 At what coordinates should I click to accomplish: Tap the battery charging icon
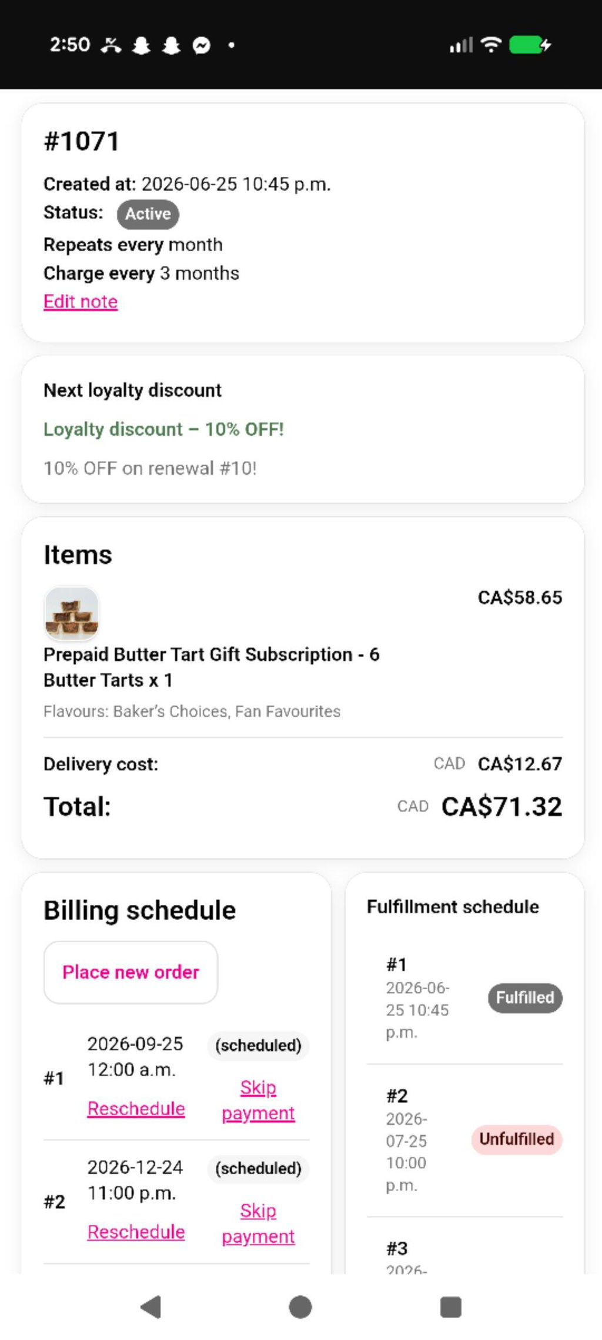pyautogui.click(x=530, y=45)
